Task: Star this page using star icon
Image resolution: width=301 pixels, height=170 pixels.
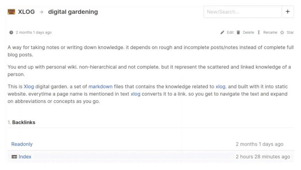Action: pos(282,32)
